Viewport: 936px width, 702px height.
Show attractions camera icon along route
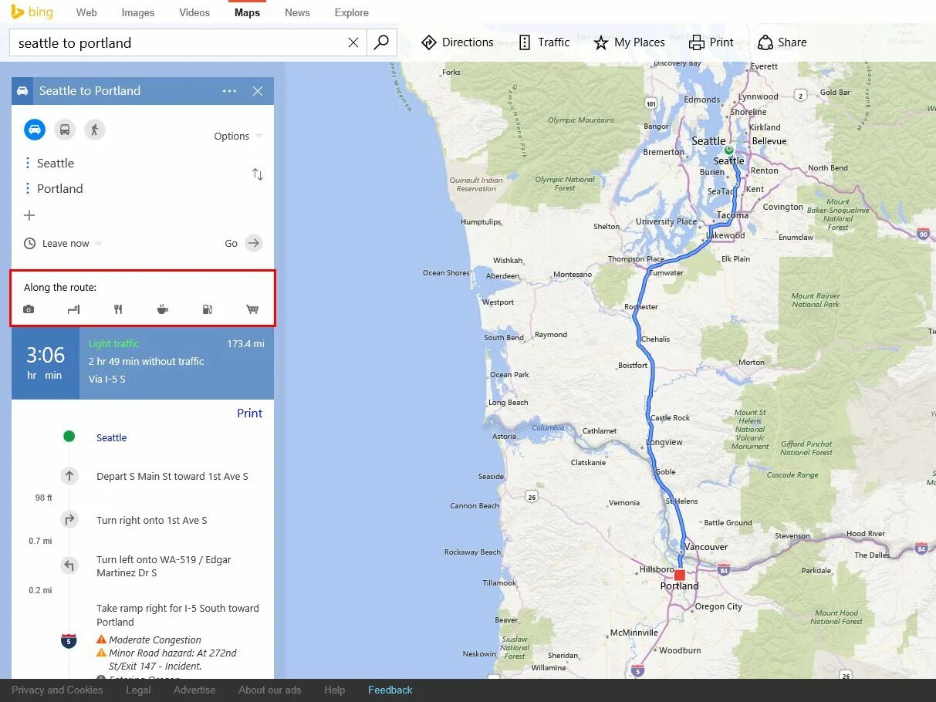pyautogui.click(x=29, y=309)
